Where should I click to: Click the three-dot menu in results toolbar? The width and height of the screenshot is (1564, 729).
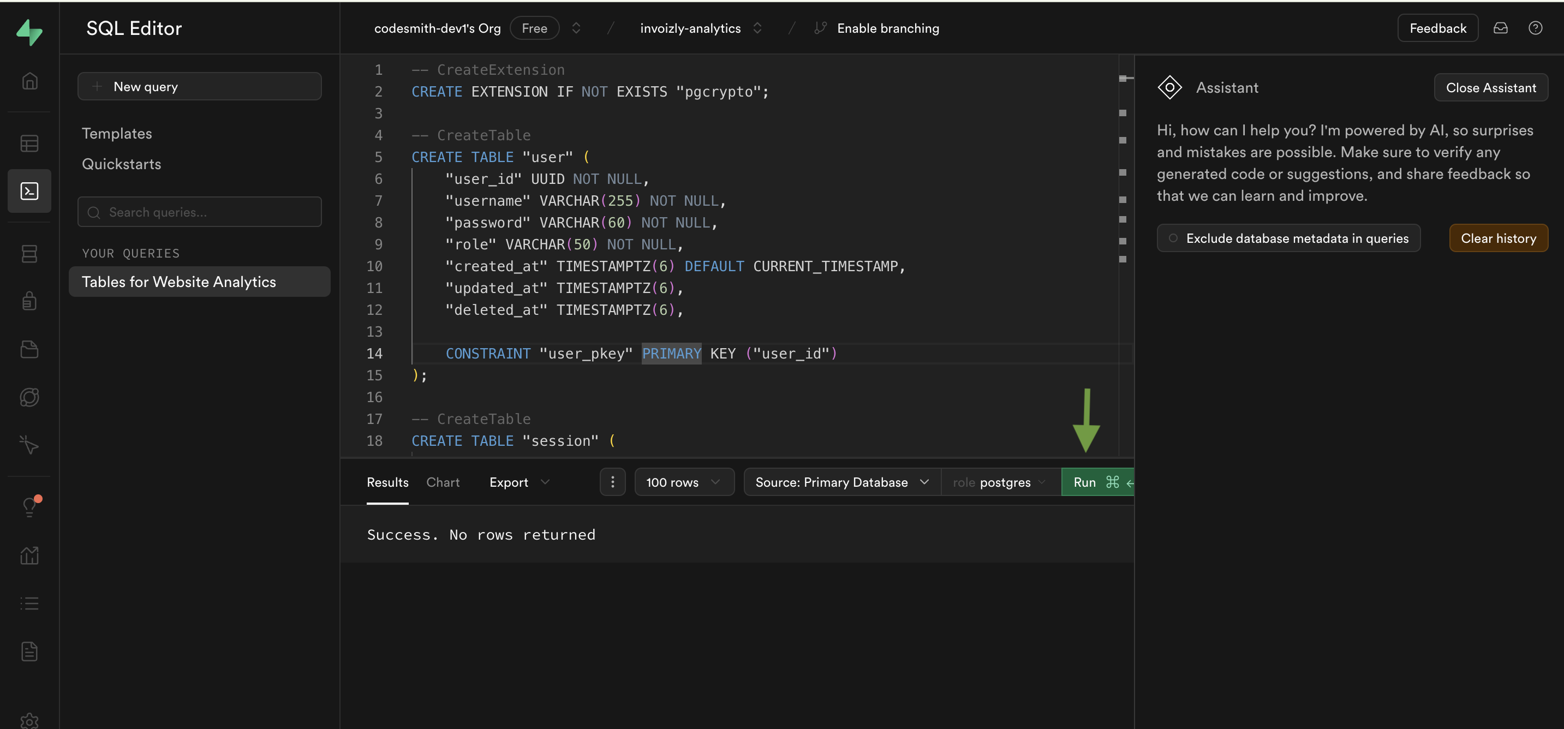pos(612,482)
